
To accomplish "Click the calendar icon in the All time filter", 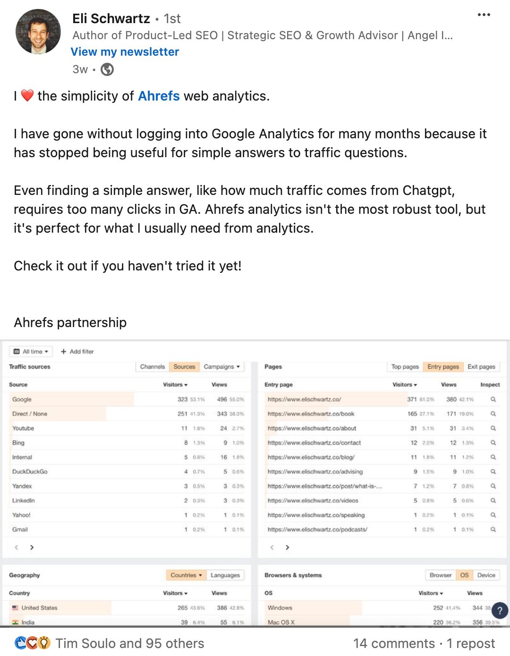I will (17, 351).
